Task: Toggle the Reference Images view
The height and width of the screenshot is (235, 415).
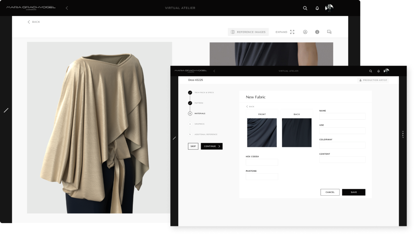Action: coord(248,32)
